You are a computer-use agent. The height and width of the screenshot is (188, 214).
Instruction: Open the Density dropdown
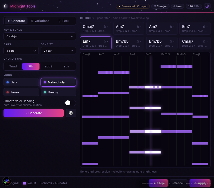pyautogui.click(x=58, y=51)
